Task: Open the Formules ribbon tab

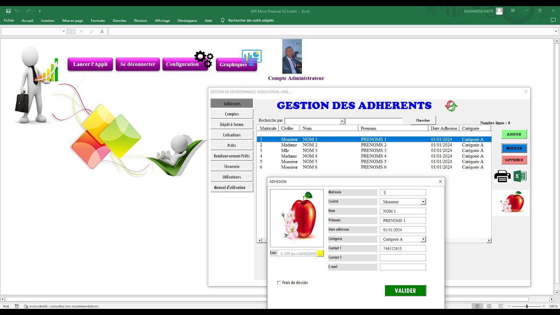Action: pos(98,21)
